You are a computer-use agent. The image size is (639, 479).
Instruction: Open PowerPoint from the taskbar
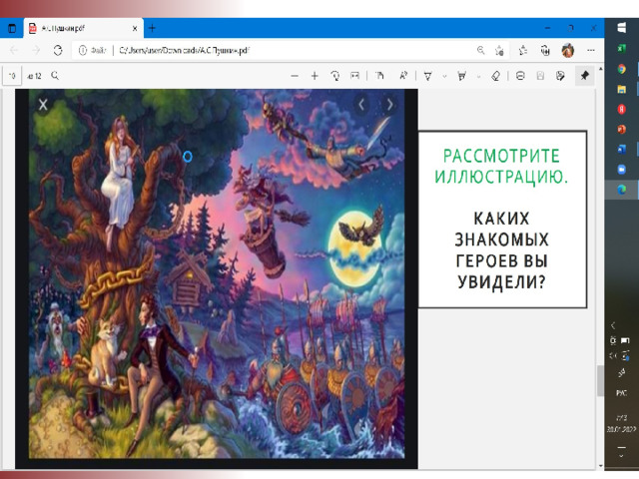621,129
